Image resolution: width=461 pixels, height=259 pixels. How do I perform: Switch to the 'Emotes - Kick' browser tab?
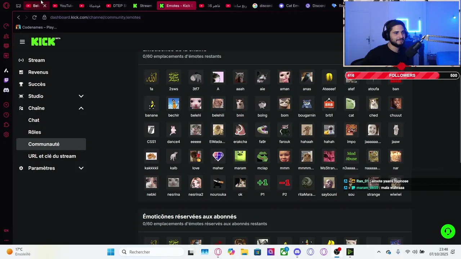click(x=176, y=6)
